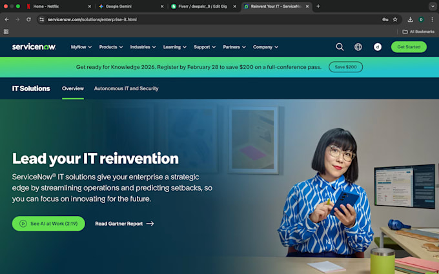The image size is (439, 274).
Task: Go forward with the browser forward arrow
Action: click(x=17, y=19)
